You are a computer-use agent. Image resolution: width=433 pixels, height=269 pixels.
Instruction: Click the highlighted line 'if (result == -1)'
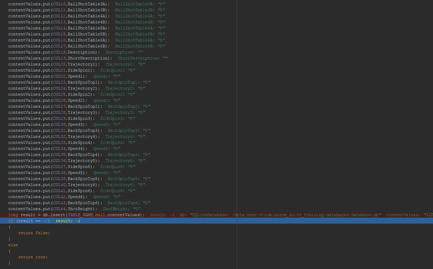tap(29, 221)
